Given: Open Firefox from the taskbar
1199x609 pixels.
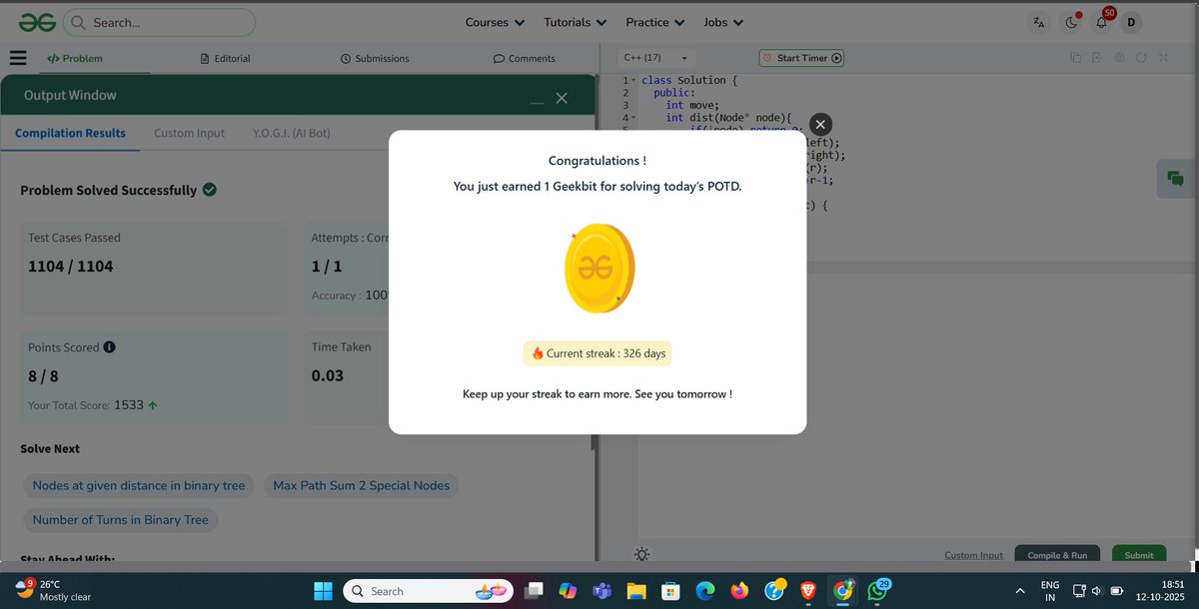Looking at the screenshot, I should [739, 591].
